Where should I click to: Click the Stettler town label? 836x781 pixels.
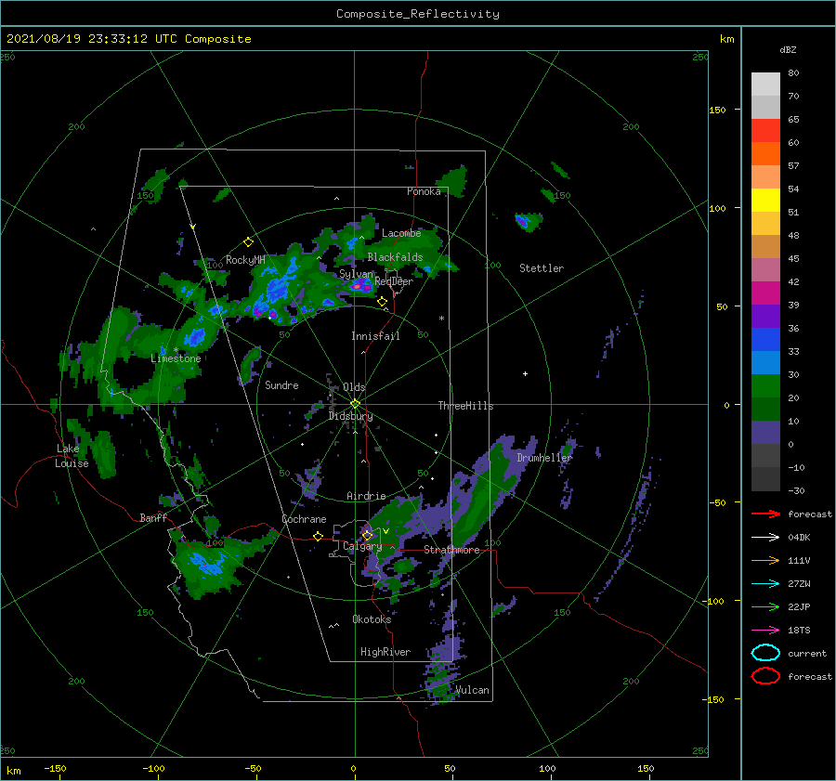coord(542,268)
